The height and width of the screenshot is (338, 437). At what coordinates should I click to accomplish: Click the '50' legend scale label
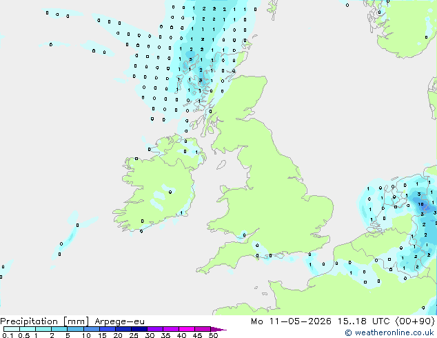point(214,335)
